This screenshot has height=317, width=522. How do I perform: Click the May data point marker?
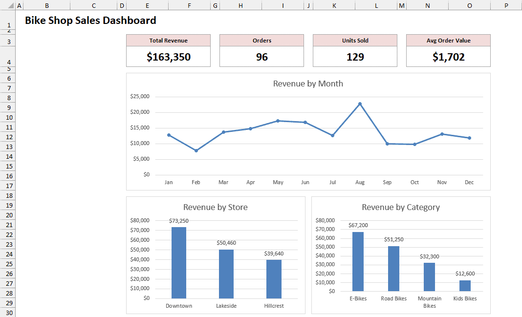(x=278, y=121)
